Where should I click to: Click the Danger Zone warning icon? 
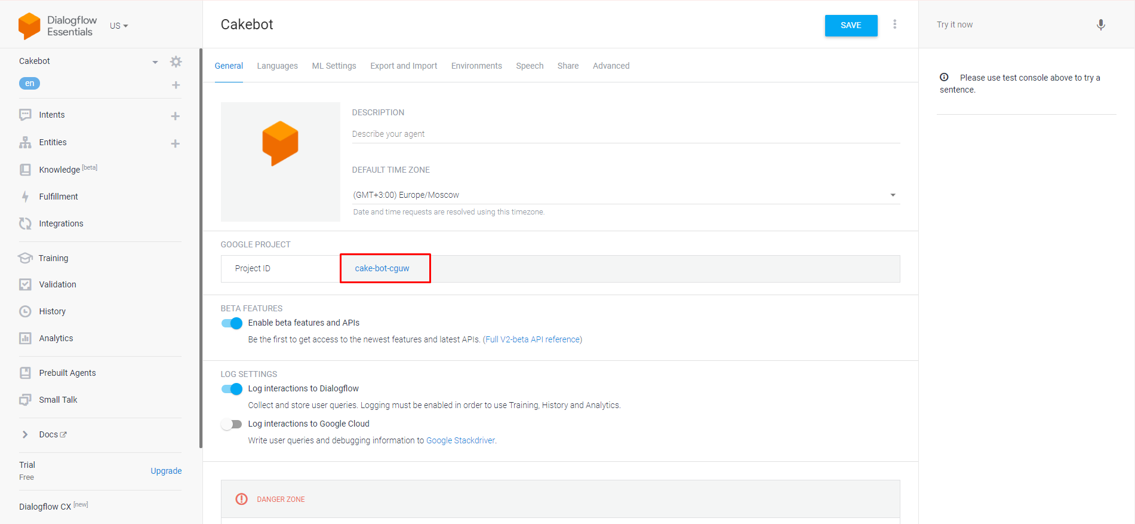point(241,499)
